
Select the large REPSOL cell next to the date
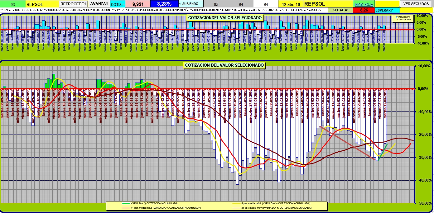click(328, 4)
